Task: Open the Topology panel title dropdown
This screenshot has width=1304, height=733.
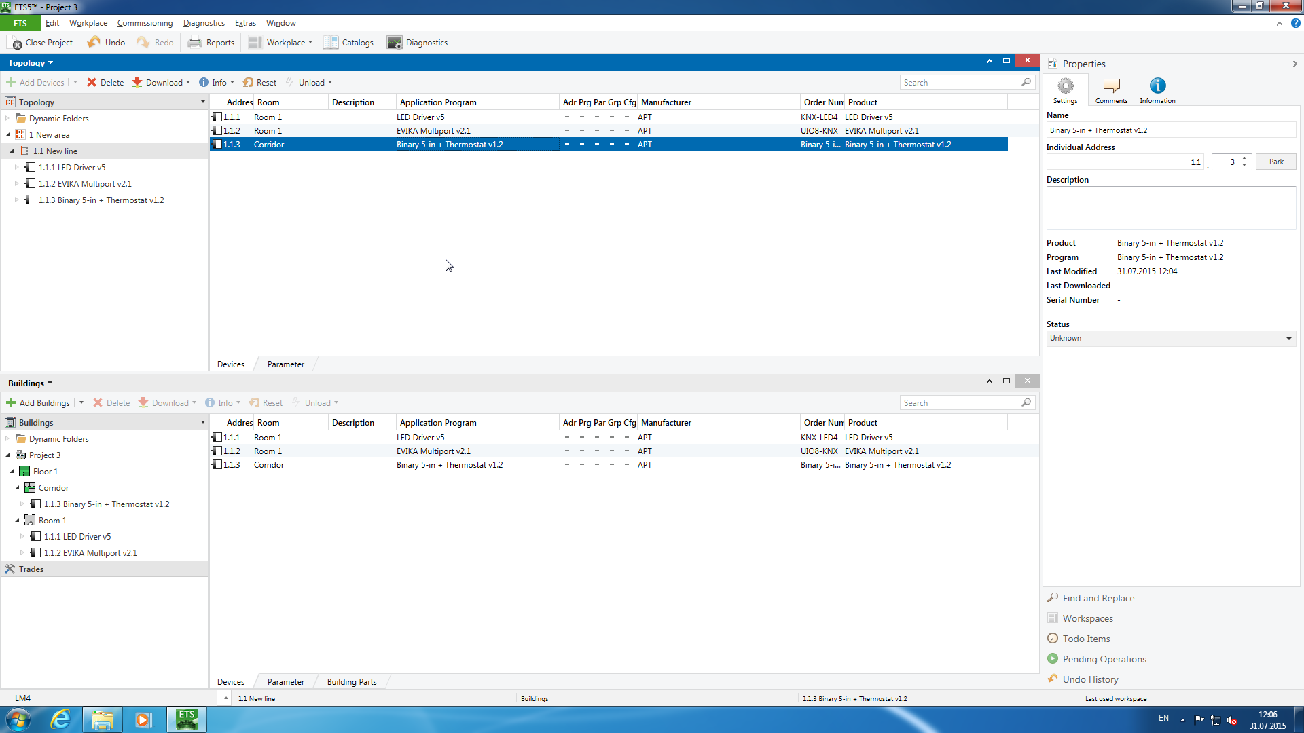Action: (31, 62)
